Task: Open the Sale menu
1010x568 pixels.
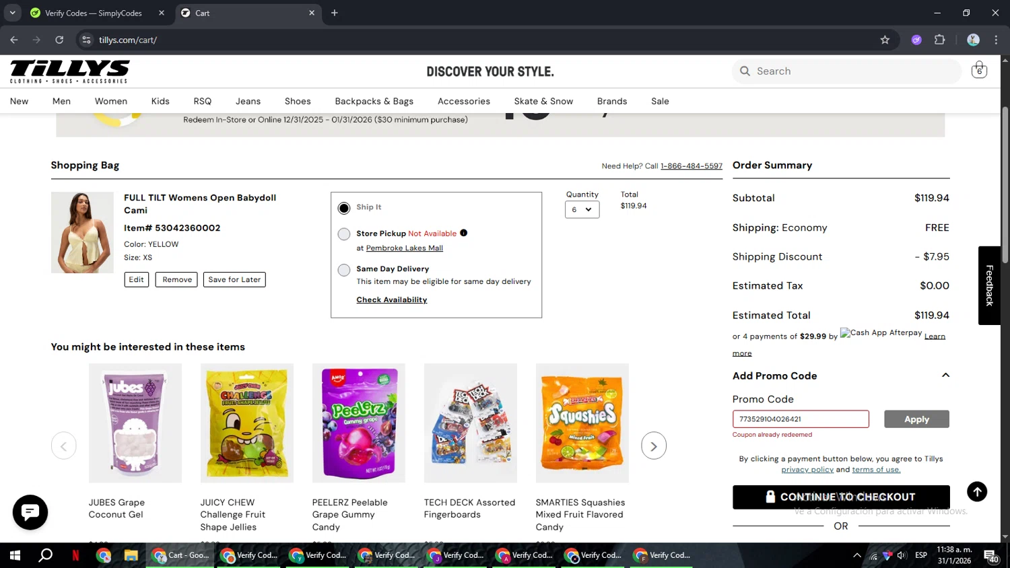Action: (x=660, y=101)
